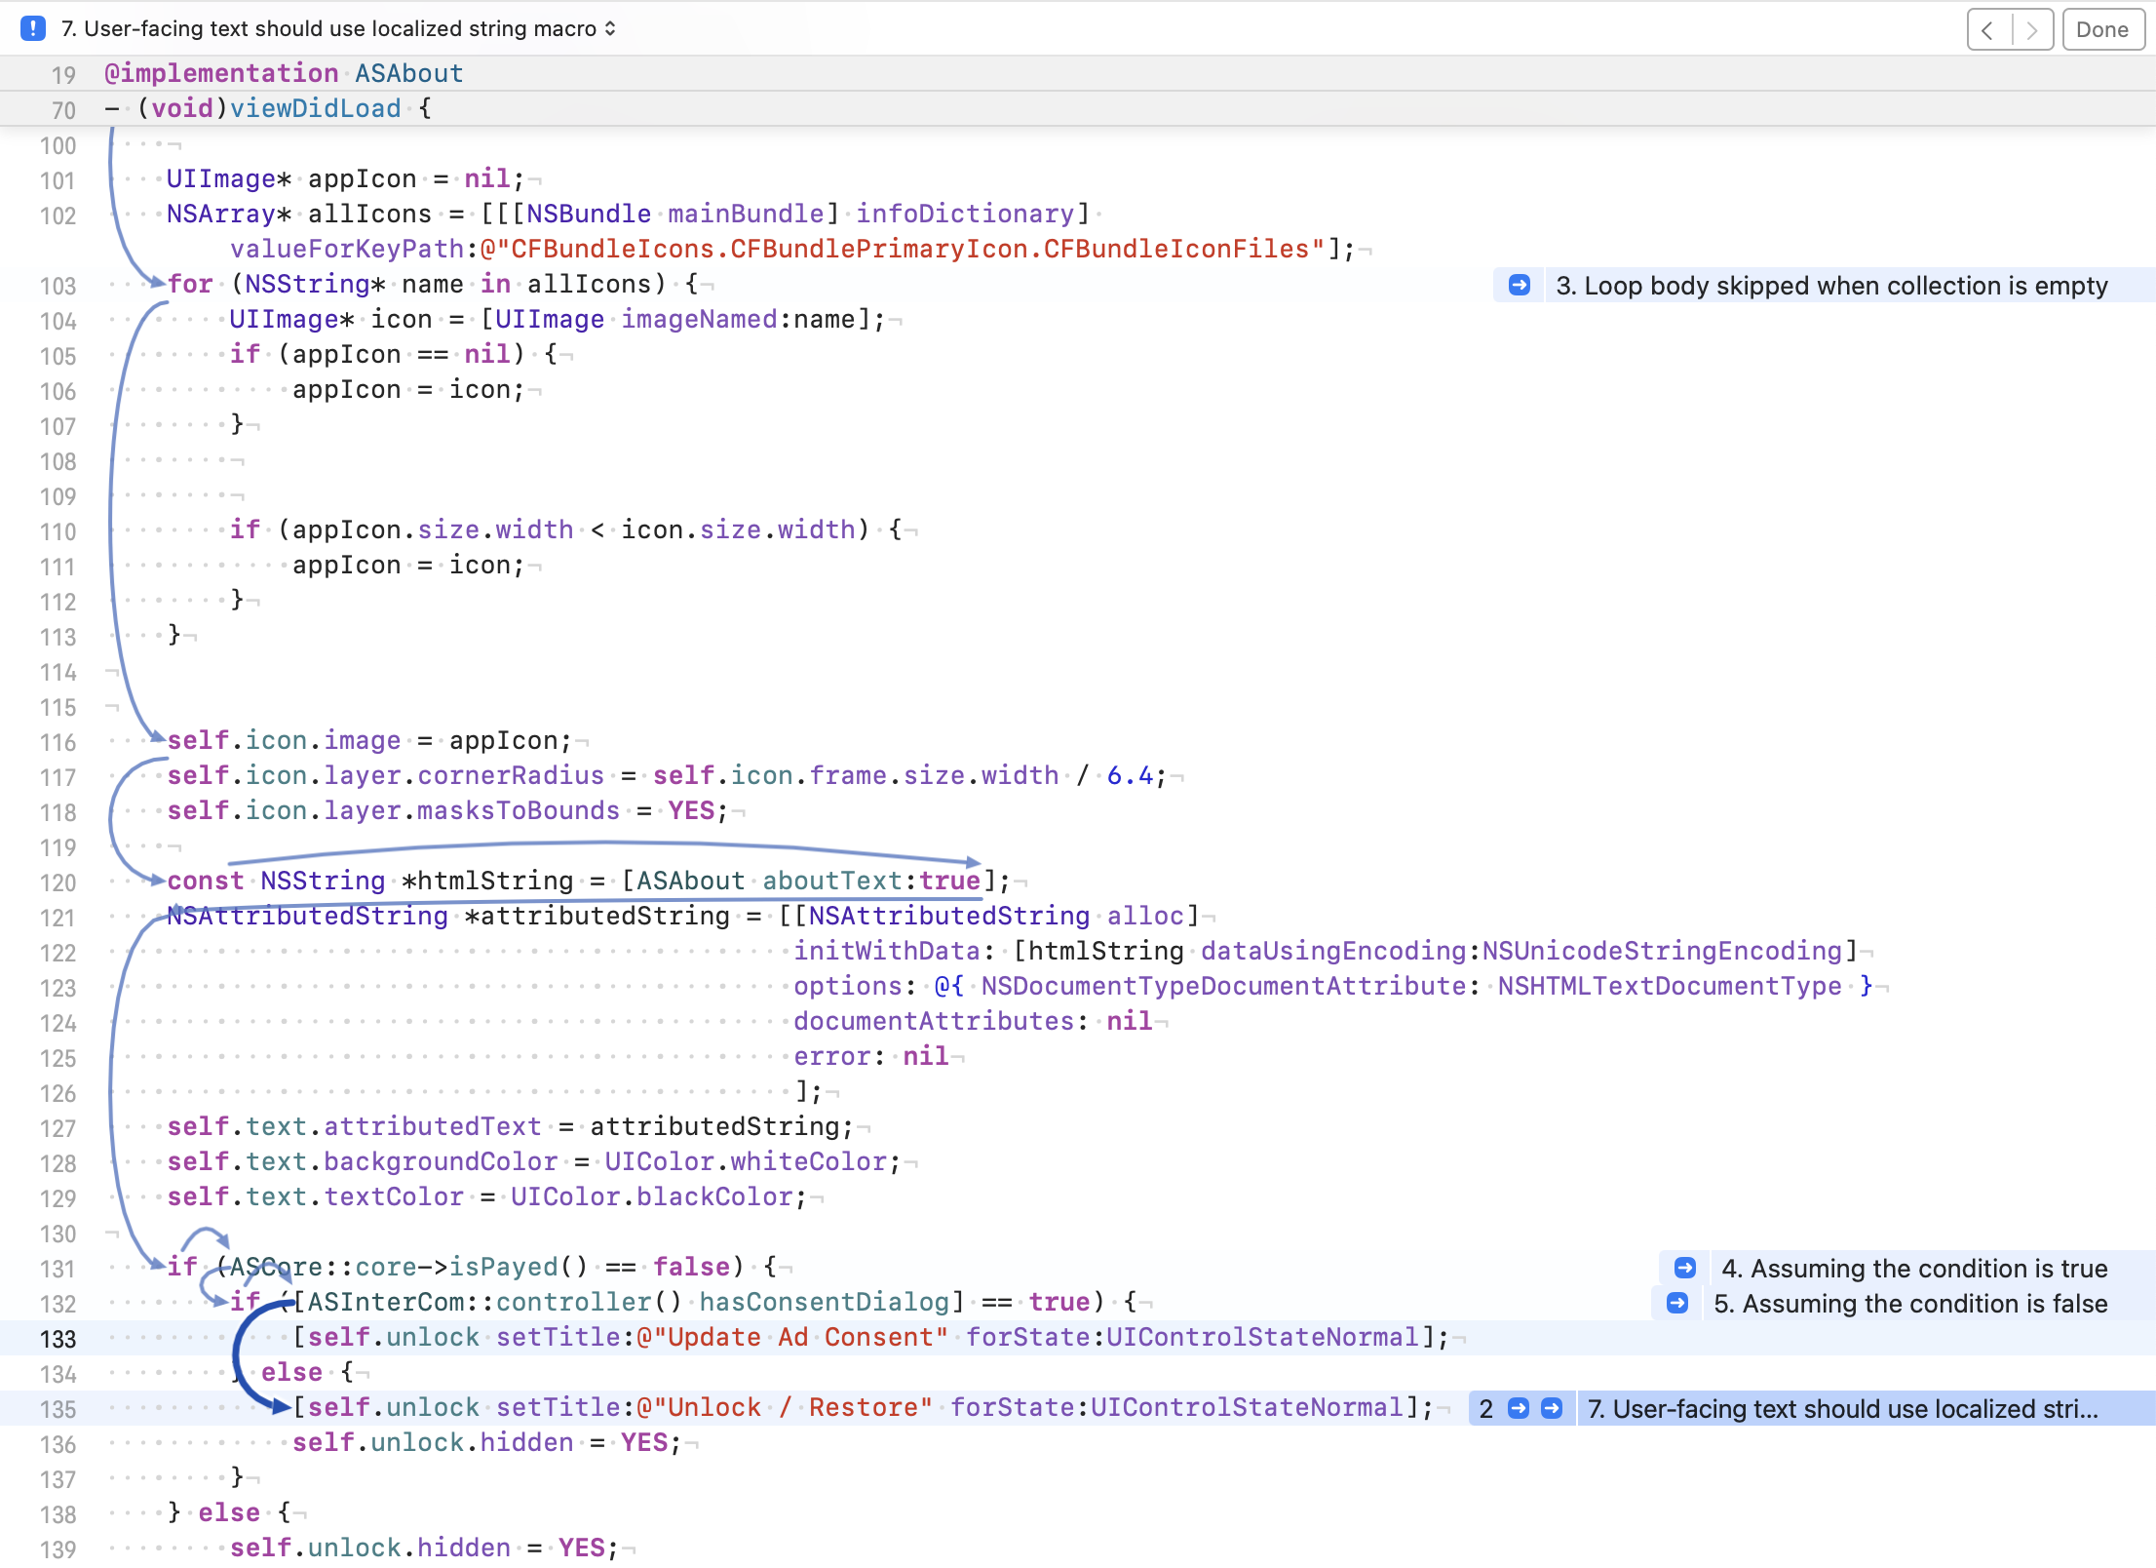Image resolution: width=2156 pixels, height=1568 pixels.
Task: Click arrow icon on step 3 annotation
Action: click(x=1519, y=285)
